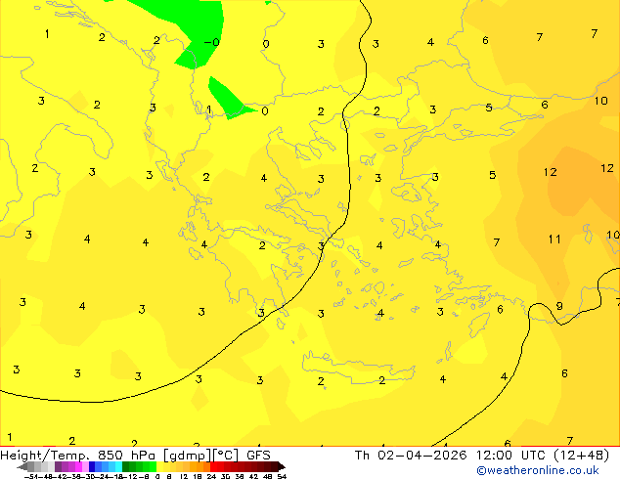Image resolution: width=620 pixels, height=479 pixels.
Task: Select the forecast date 'Th 02-04-2026 12:00 UTC'
Action: (x=452, y=456)
